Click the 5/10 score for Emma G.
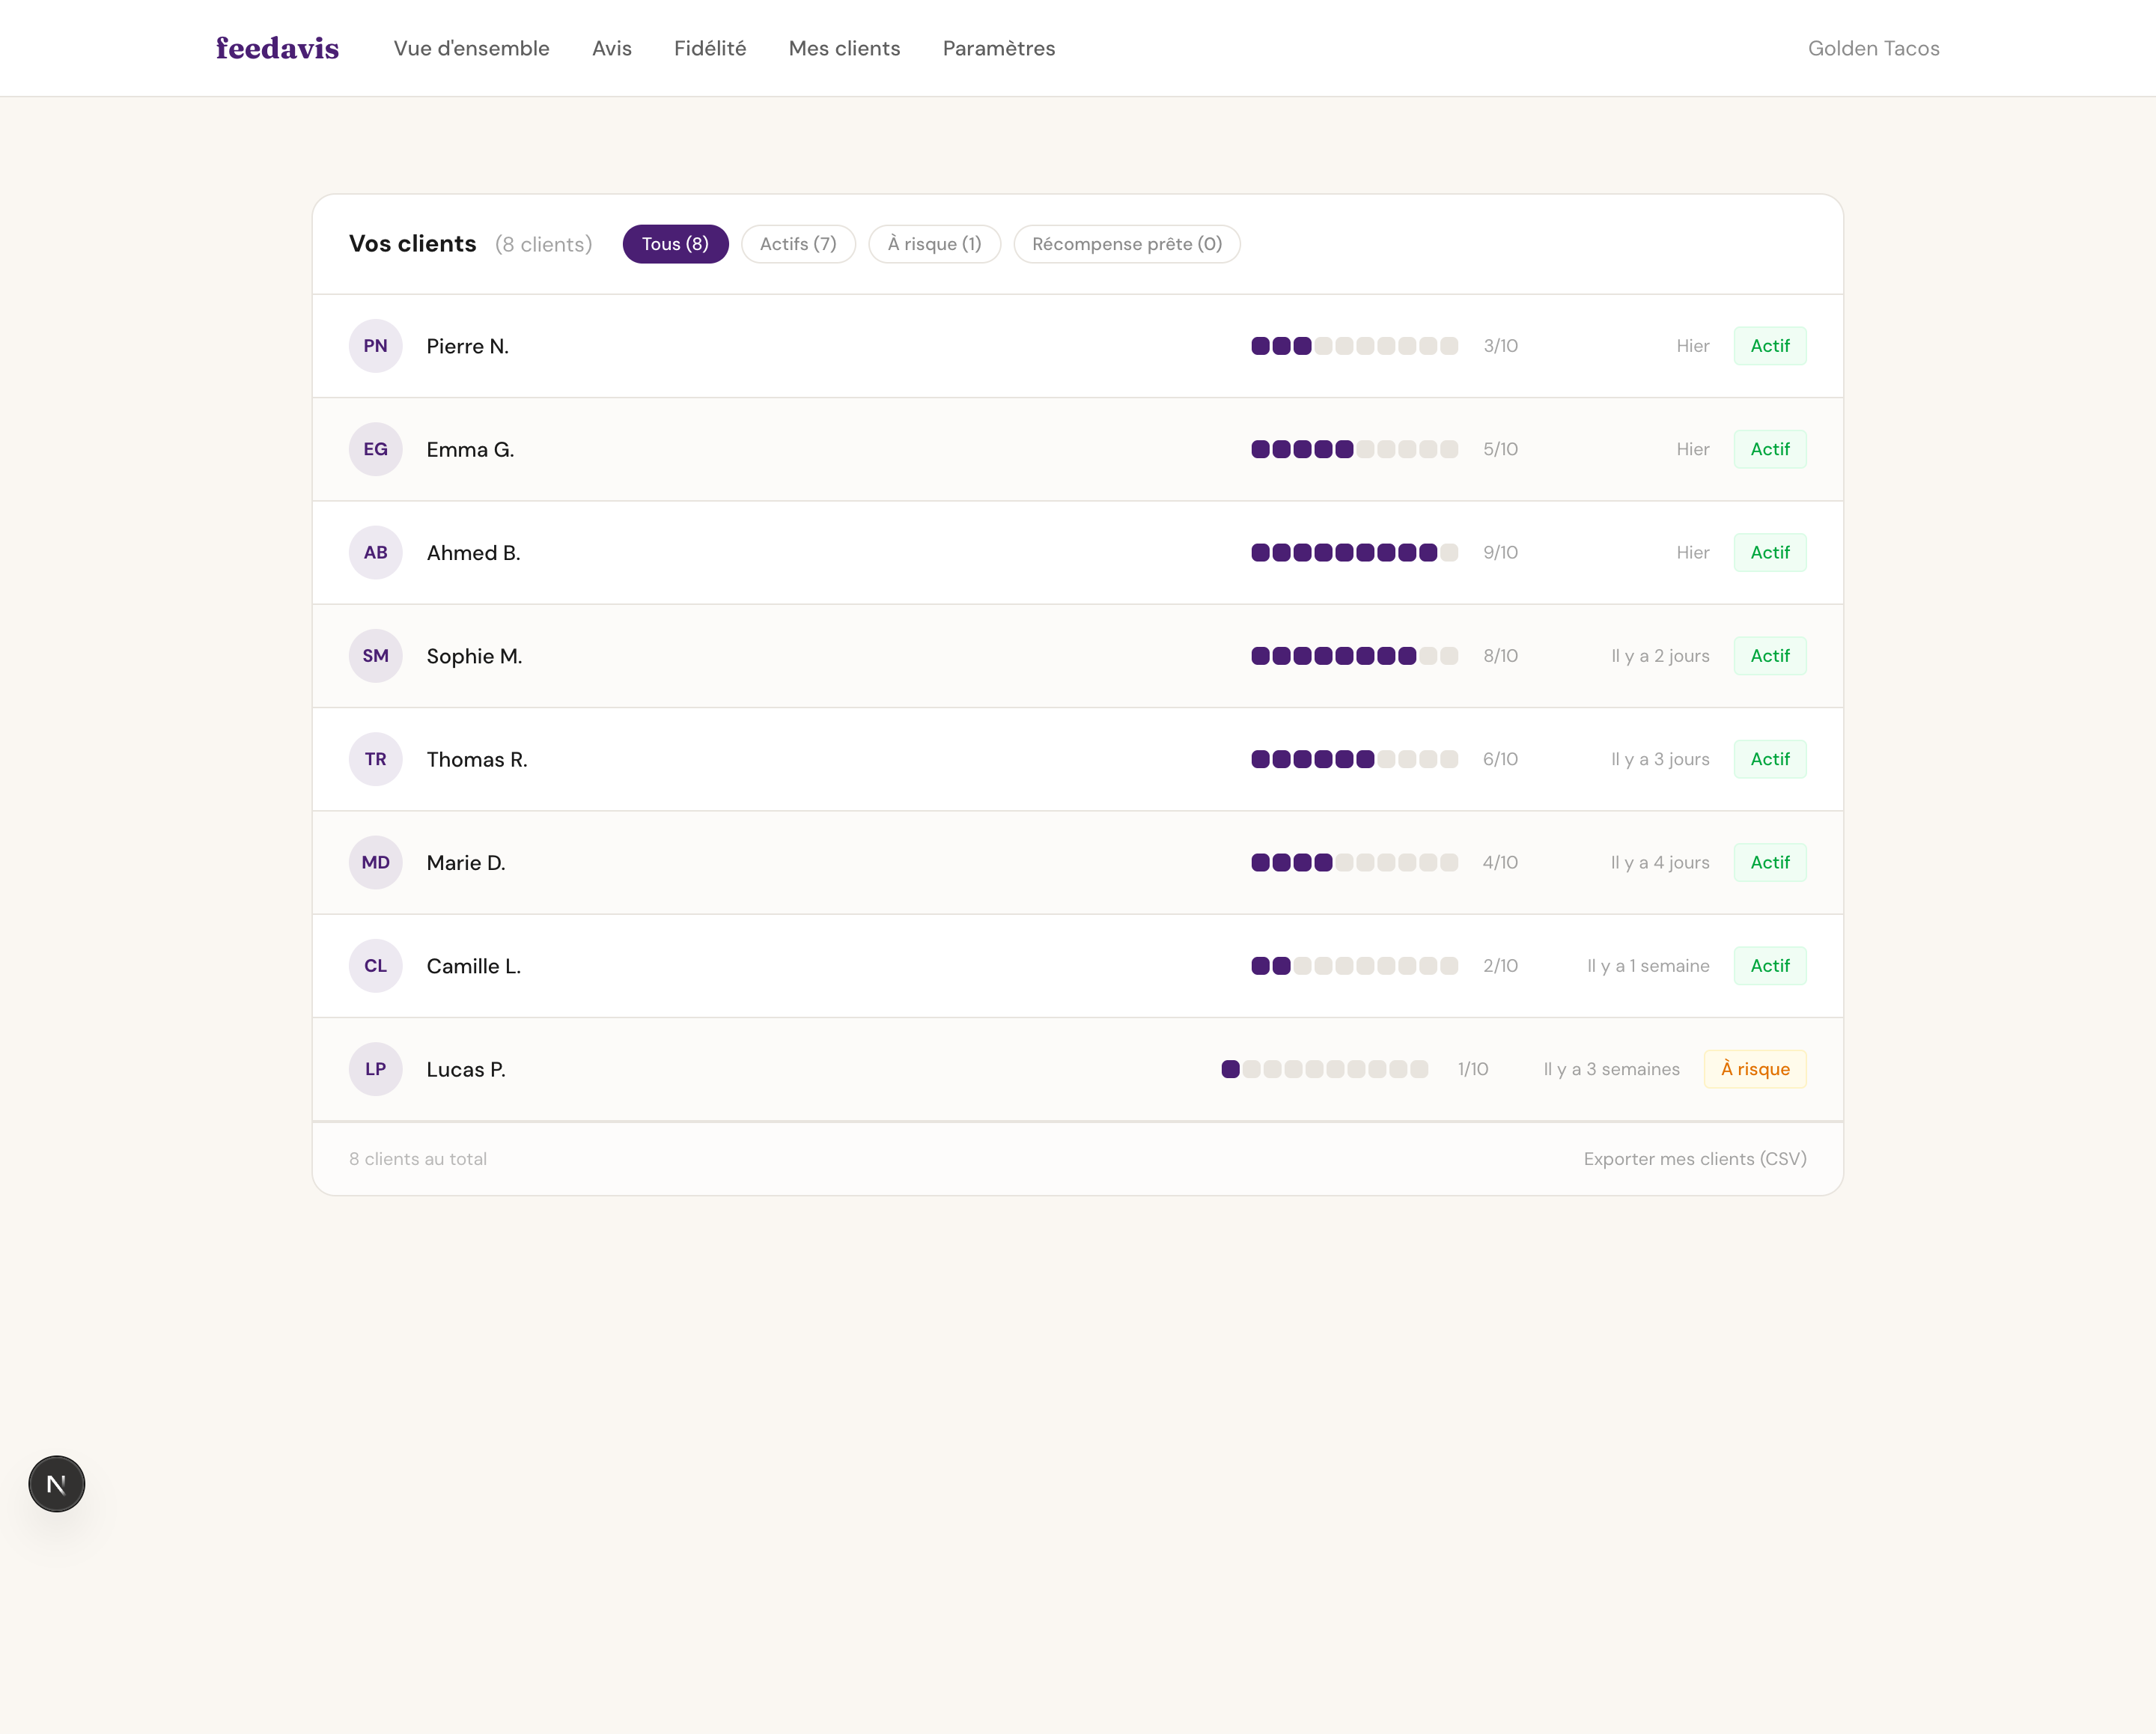Screen dimensions: 2156x1734 click(x=1500, y=449)
